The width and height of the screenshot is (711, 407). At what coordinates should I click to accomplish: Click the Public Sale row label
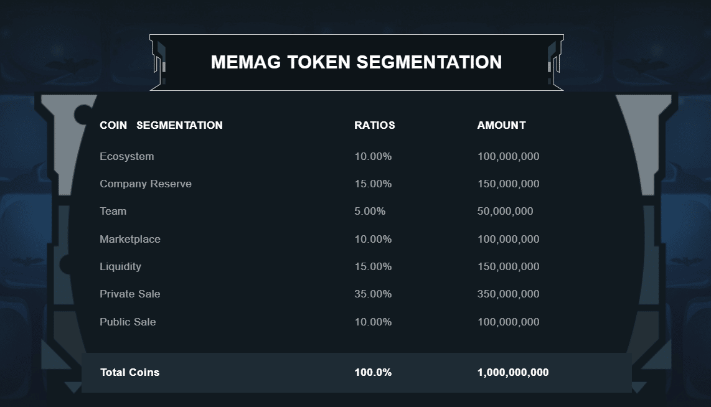tap(128, 322)
